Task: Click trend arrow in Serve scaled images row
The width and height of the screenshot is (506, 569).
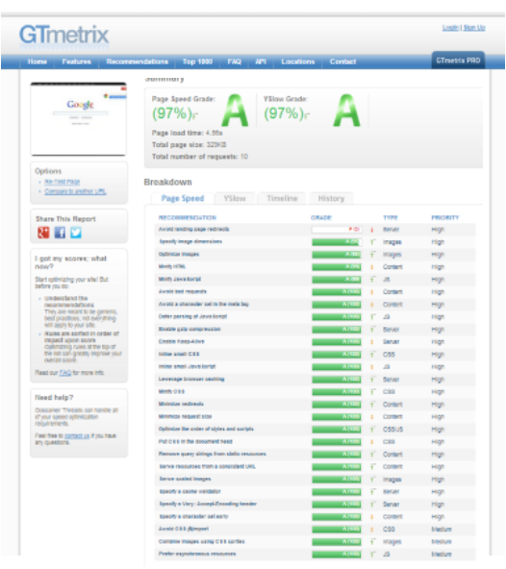Action: [372, 480]
